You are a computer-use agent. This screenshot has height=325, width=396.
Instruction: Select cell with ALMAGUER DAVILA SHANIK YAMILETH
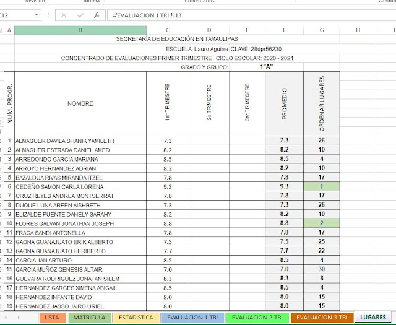pyautogui.click(x=80, y=141)
